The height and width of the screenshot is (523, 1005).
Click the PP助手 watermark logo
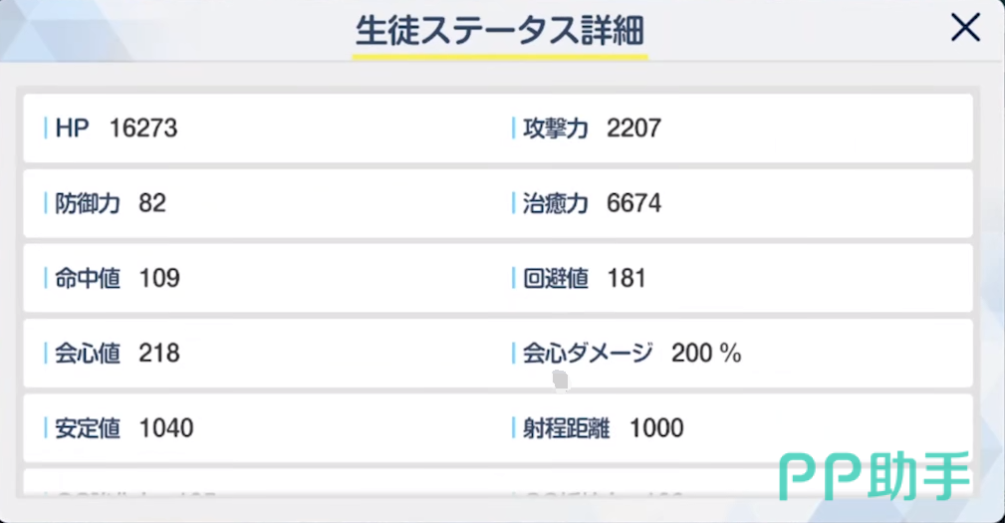pos(874,475)
